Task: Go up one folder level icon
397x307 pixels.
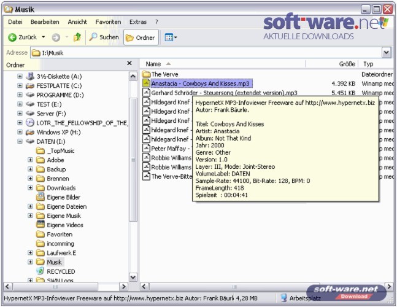Action: pyautogui.click(x=77, y=37)
